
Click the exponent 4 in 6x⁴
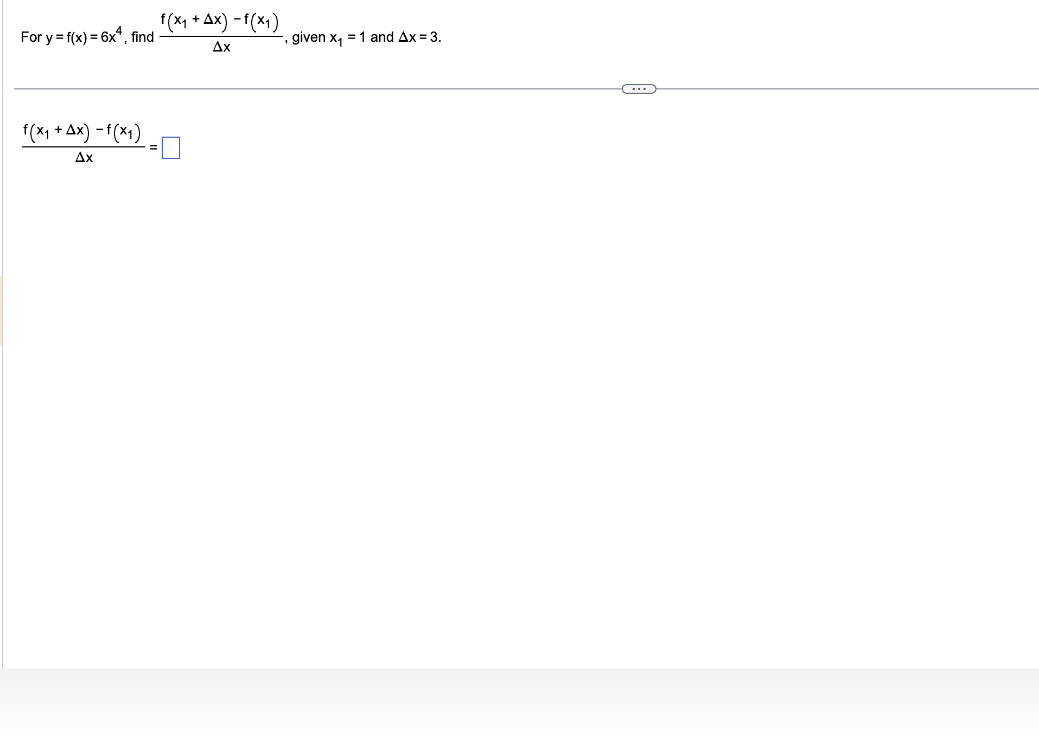coord(119,30)
